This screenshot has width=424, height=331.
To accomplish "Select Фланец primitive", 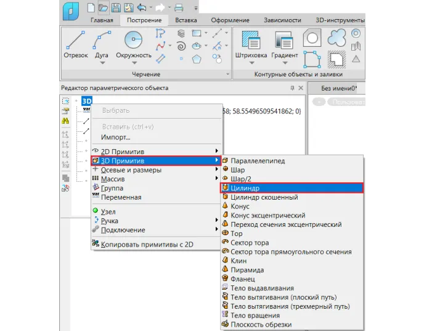I will (x=292, y=279).
